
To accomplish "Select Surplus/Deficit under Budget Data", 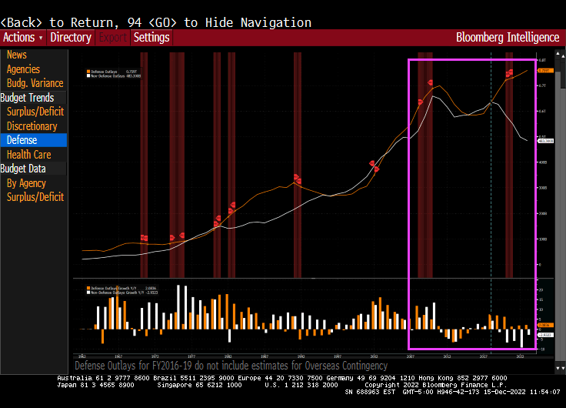I will (35, 197).
